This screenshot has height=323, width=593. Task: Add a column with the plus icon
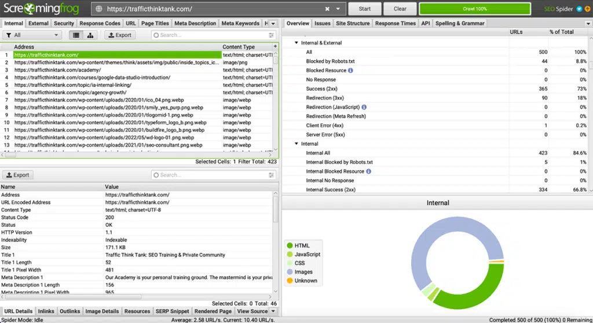(275, 47)
